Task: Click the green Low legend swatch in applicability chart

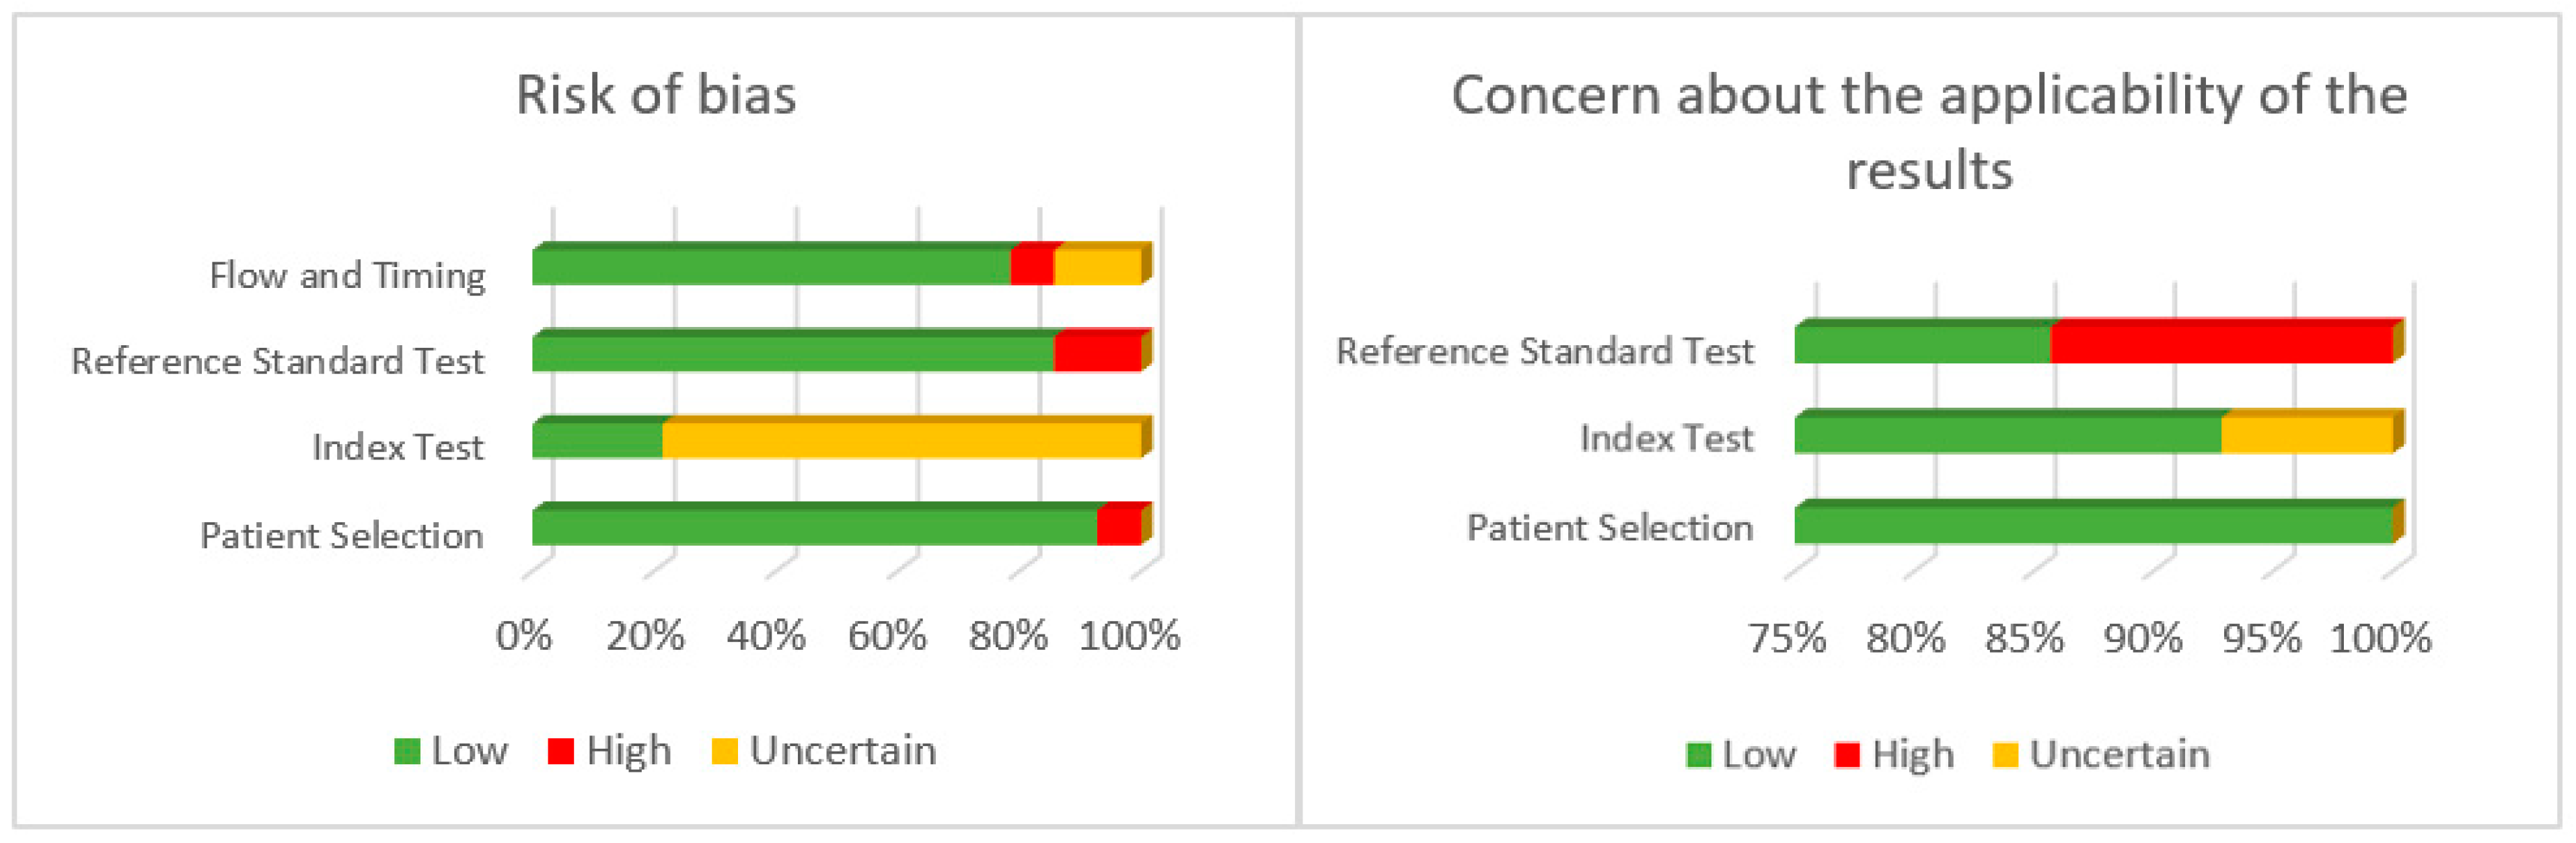Action: point(1698,755)
